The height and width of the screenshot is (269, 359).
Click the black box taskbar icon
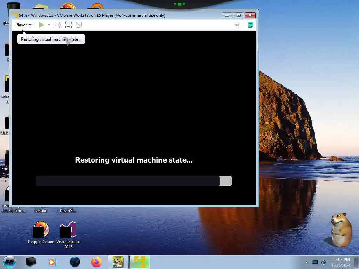pyautogui.click(x=31, y=262)
